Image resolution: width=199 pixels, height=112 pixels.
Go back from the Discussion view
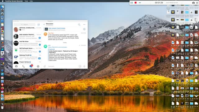point(44,24)
